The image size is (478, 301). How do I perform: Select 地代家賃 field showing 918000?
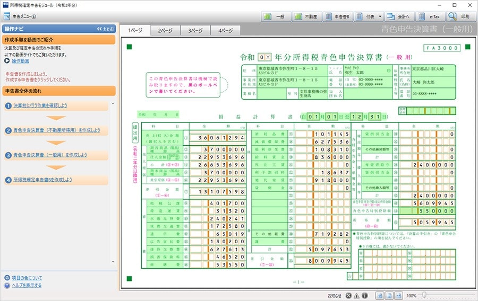(322, 180)
